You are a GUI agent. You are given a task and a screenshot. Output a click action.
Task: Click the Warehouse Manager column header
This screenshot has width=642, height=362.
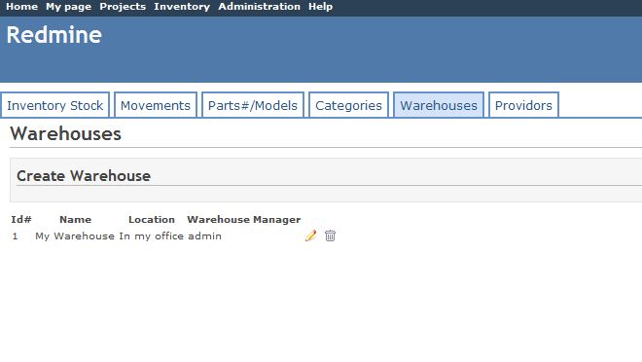click(243, 220)
